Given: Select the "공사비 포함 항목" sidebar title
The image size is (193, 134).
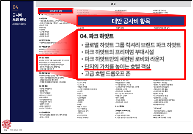Looking at the screenshot, I should [x=19, y=17].
